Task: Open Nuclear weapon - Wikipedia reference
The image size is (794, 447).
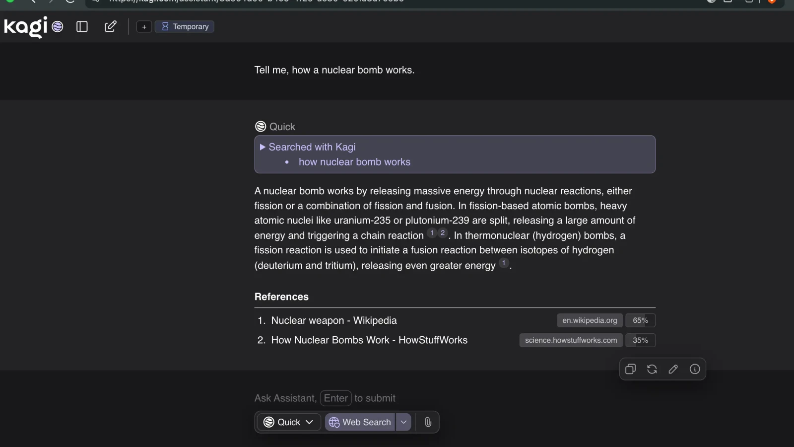Action: (334, 320)
